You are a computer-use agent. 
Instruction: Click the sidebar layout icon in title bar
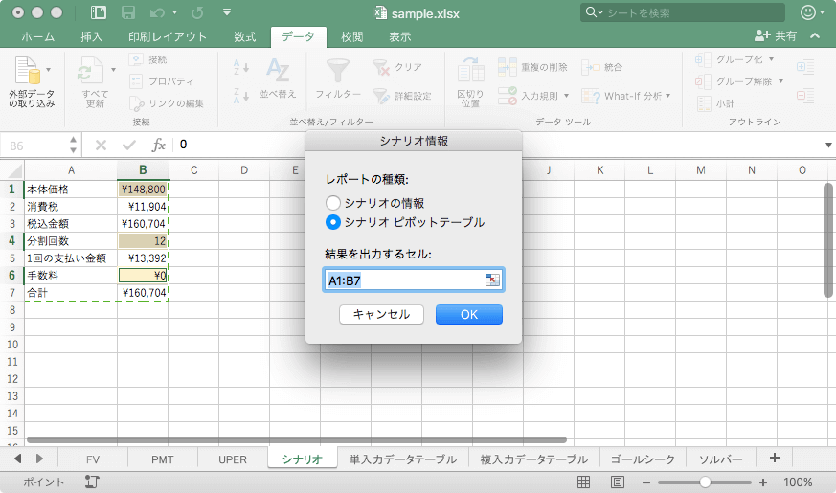99,12
